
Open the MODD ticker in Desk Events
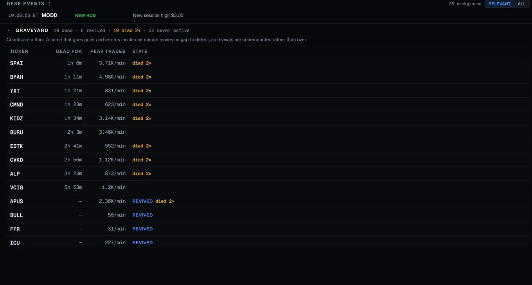coord(50,15)
